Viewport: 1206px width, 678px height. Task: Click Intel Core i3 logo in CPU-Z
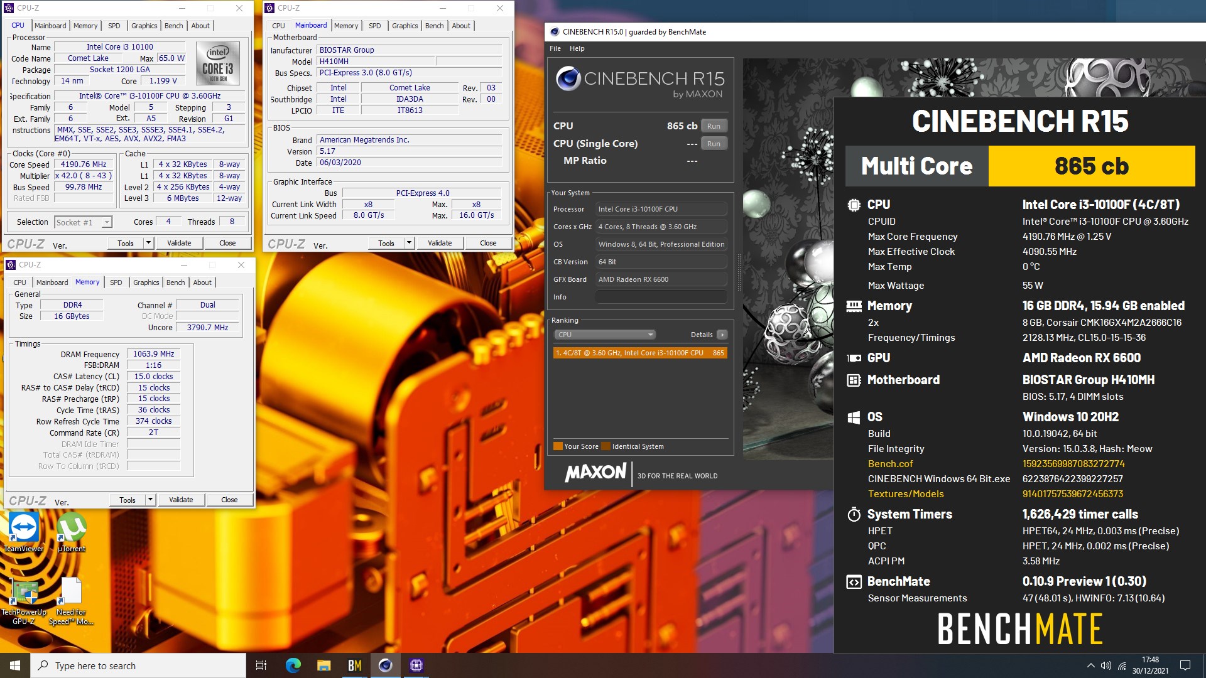coord(218,63)
